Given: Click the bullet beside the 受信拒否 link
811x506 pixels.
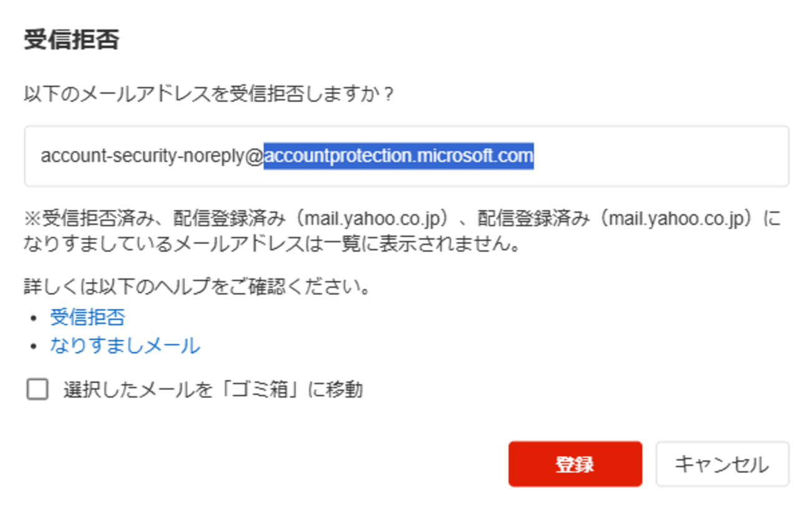Looking at the screenshot, I should (x=33, y=318).
